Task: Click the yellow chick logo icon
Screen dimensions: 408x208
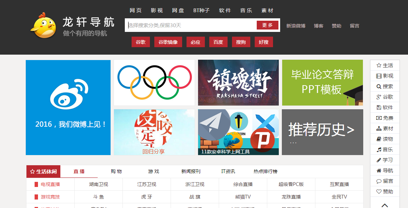Action: pos(43,25)
